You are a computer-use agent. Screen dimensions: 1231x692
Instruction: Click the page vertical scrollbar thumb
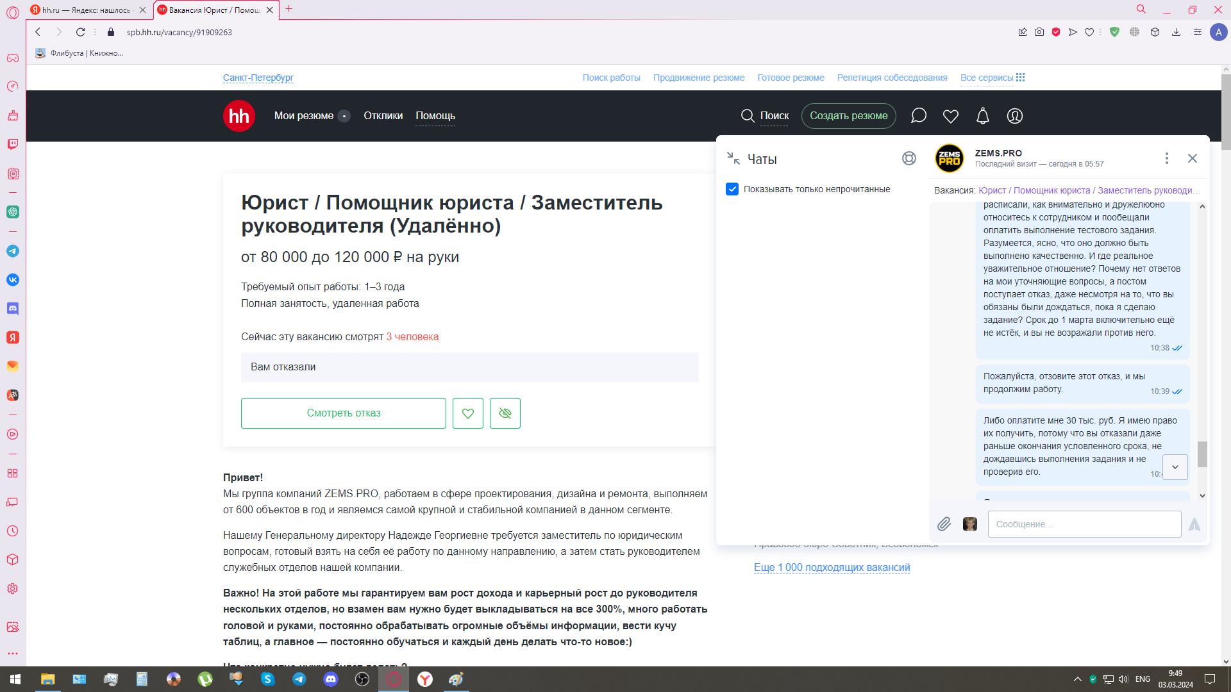(x=1226, y=111)
